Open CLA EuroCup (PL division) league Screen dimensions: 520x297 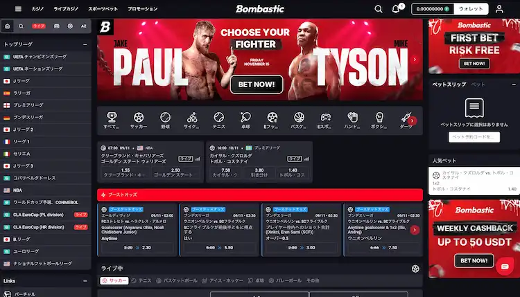pos(46,215)
